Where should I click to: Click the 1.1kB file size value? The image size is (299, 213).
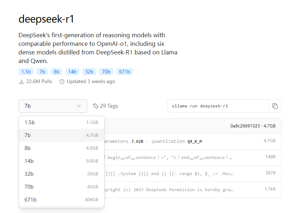(270, 189)
